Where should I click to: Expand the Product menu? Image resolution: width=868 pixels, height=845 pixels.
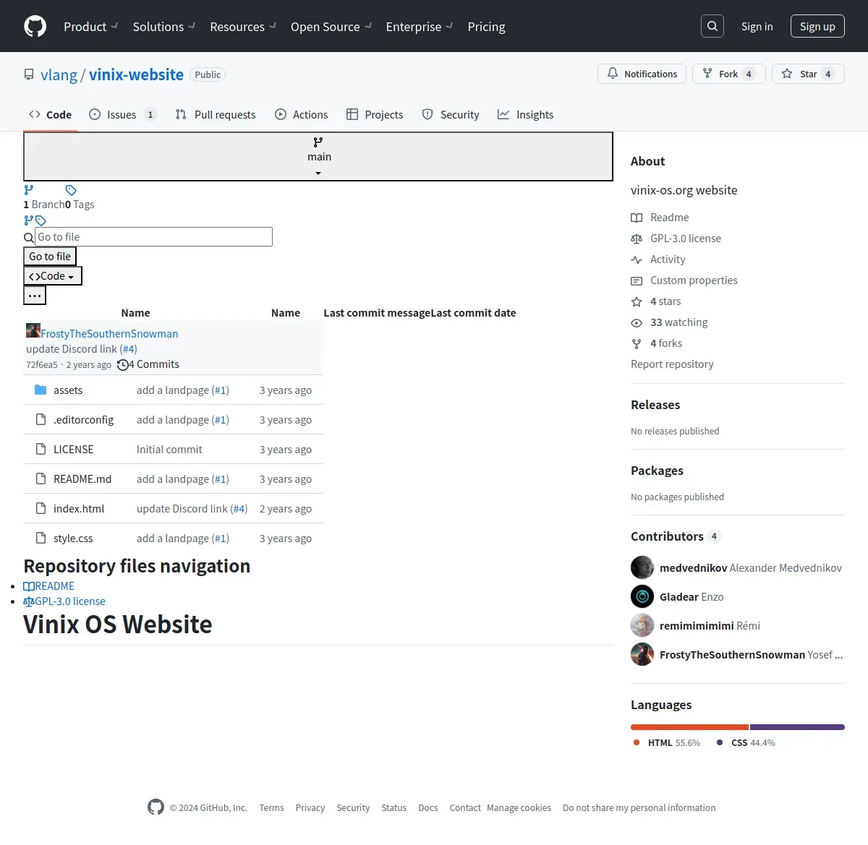[x=90, y=27]
